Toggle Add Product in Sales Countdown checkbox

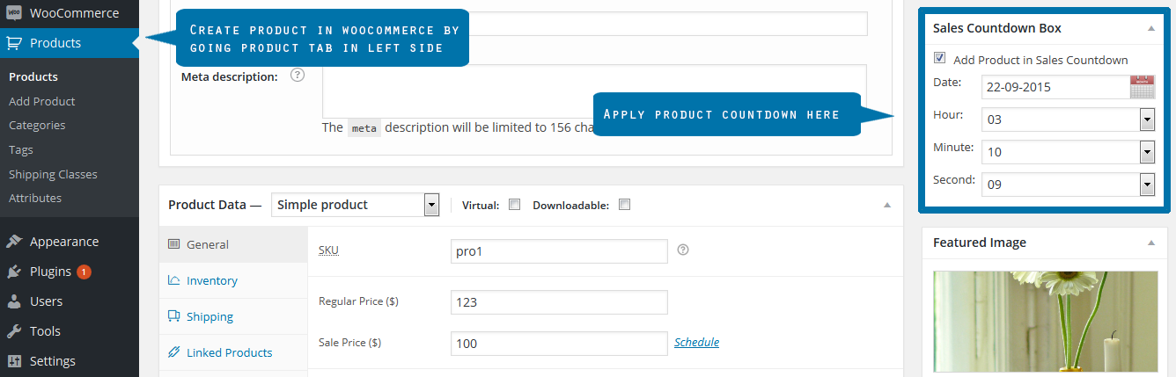(x=940, y=58)
